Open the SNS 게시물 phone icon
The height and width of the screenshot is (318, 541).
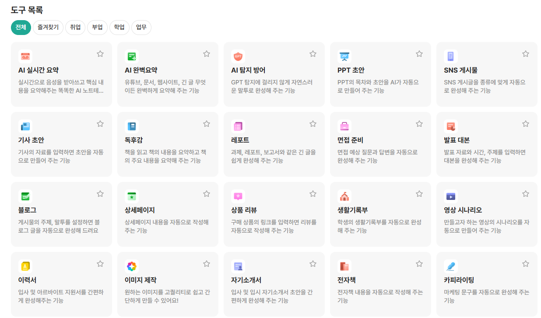click(451, 56)
